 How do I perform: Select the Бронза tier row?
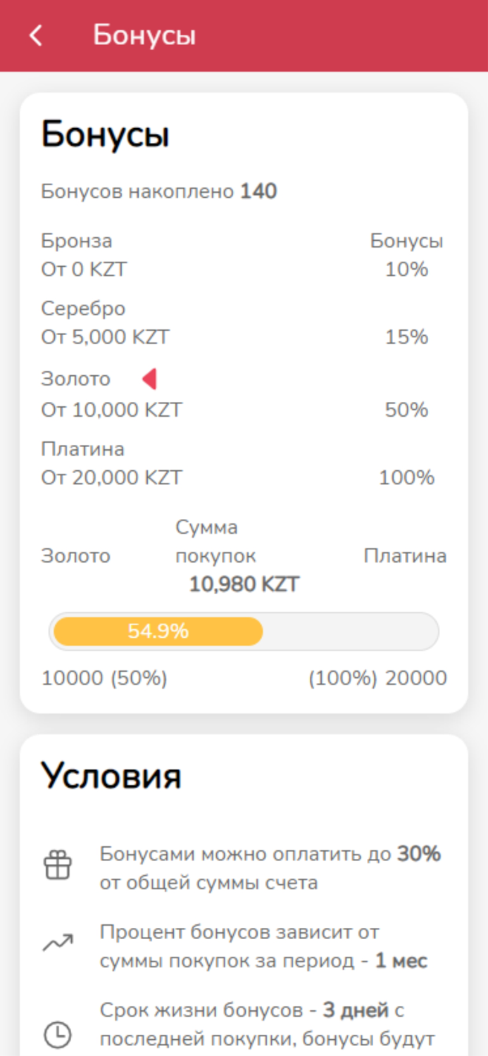pyautogui.click(x=77, y=240)
